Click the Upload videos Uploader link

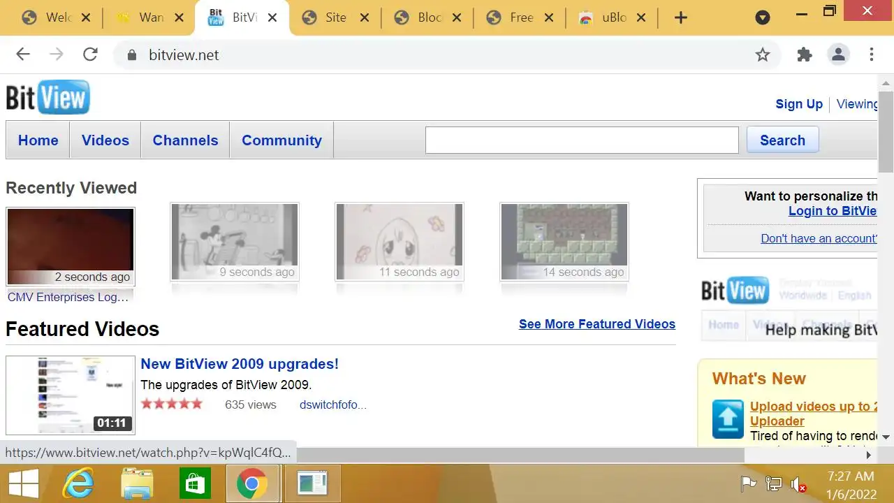814,414
